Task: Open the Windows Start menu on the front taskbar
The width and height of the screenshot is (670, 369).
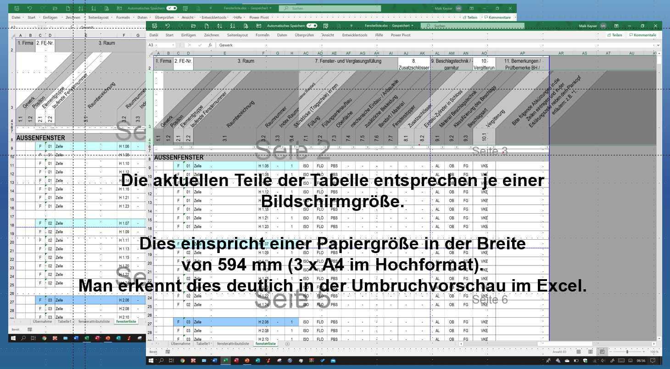Action: click(x=151, y=361)
